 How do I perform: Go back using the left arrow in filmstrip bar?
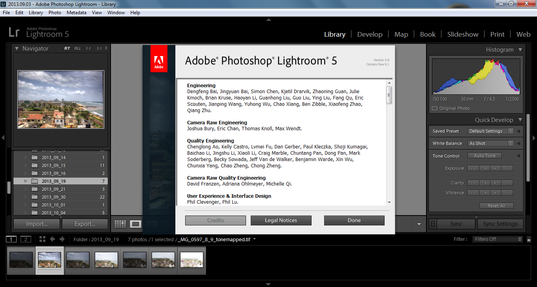[x=52, y=239]
